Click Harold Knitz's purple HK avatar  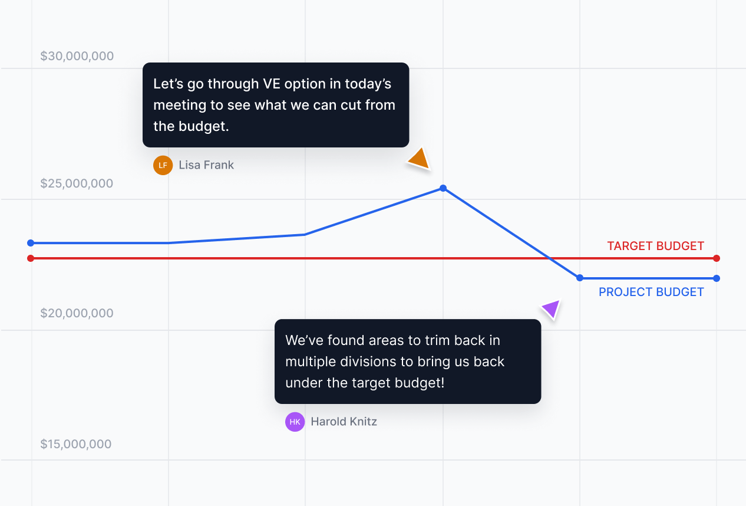coord(295,422)
